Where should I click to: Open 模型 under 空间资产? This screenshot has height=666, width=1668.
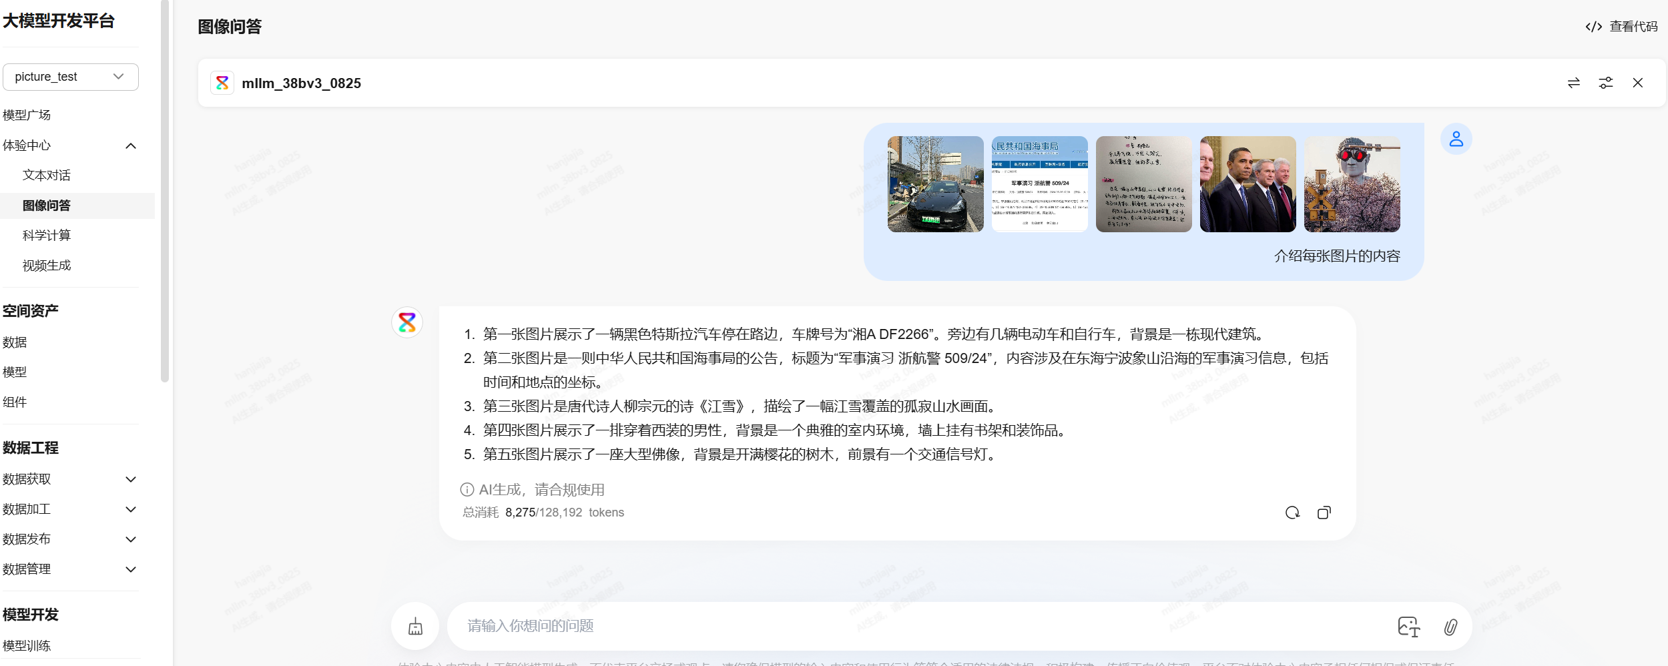[15, 372]
